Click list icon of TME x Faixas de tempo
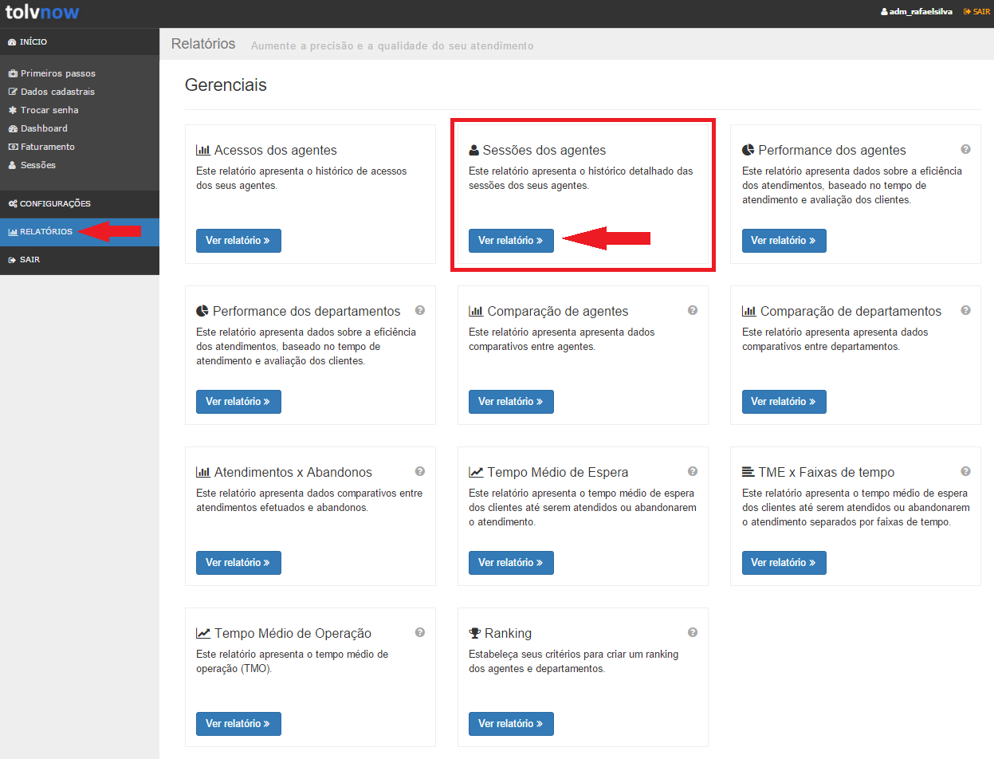This screenshot has height=759, width=994. (x=748, y=472)
